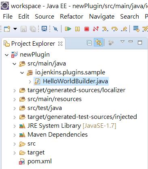
Task: Expand HelloWorldBuilder.java
Action: (30, 82)
